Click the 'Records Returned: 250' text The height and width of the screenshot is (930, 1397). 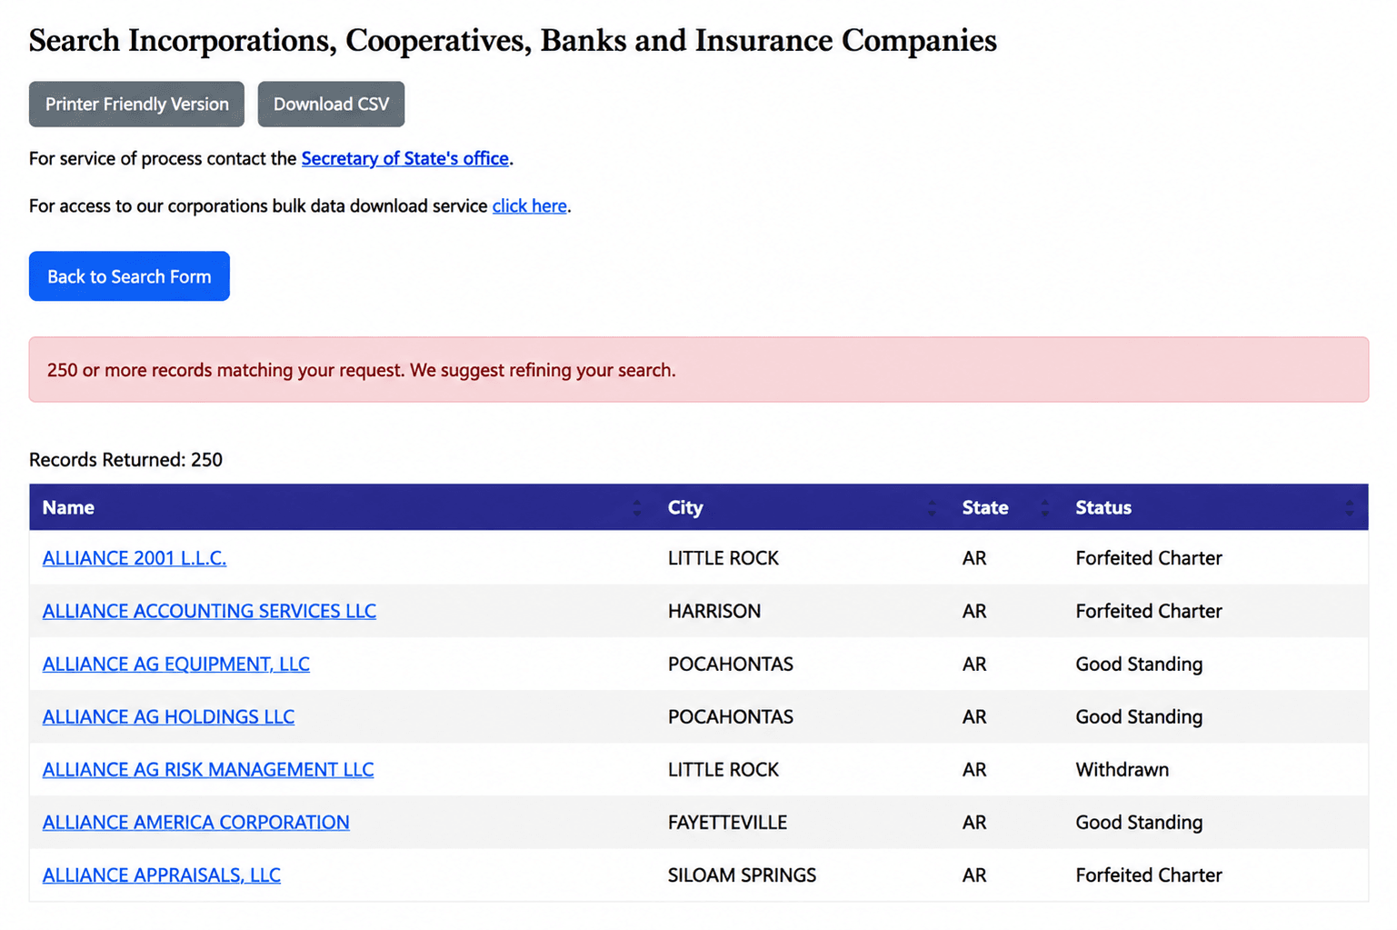click(125, 459)
